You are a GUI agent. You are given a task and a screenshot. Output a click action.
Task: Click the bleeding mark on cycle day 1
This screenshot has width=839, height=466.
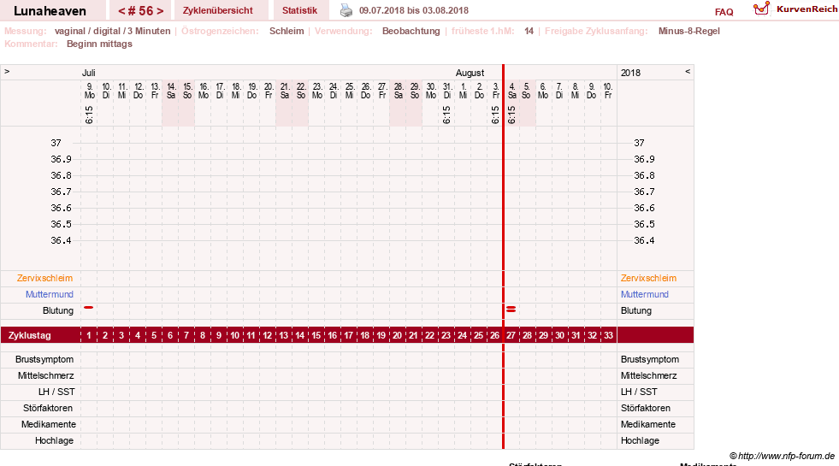tap(89, 308)
